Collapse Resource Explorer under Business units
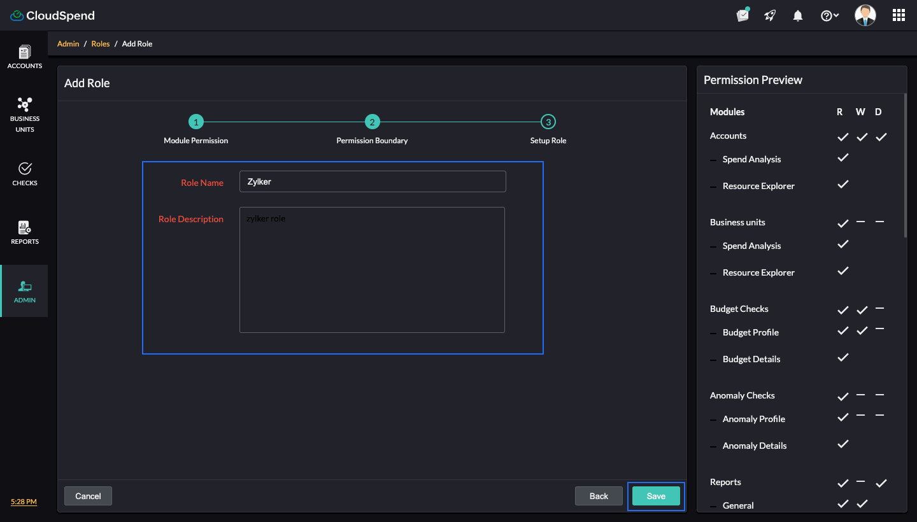The width and height of the screenshot is (917, 522). coord(713,272)
